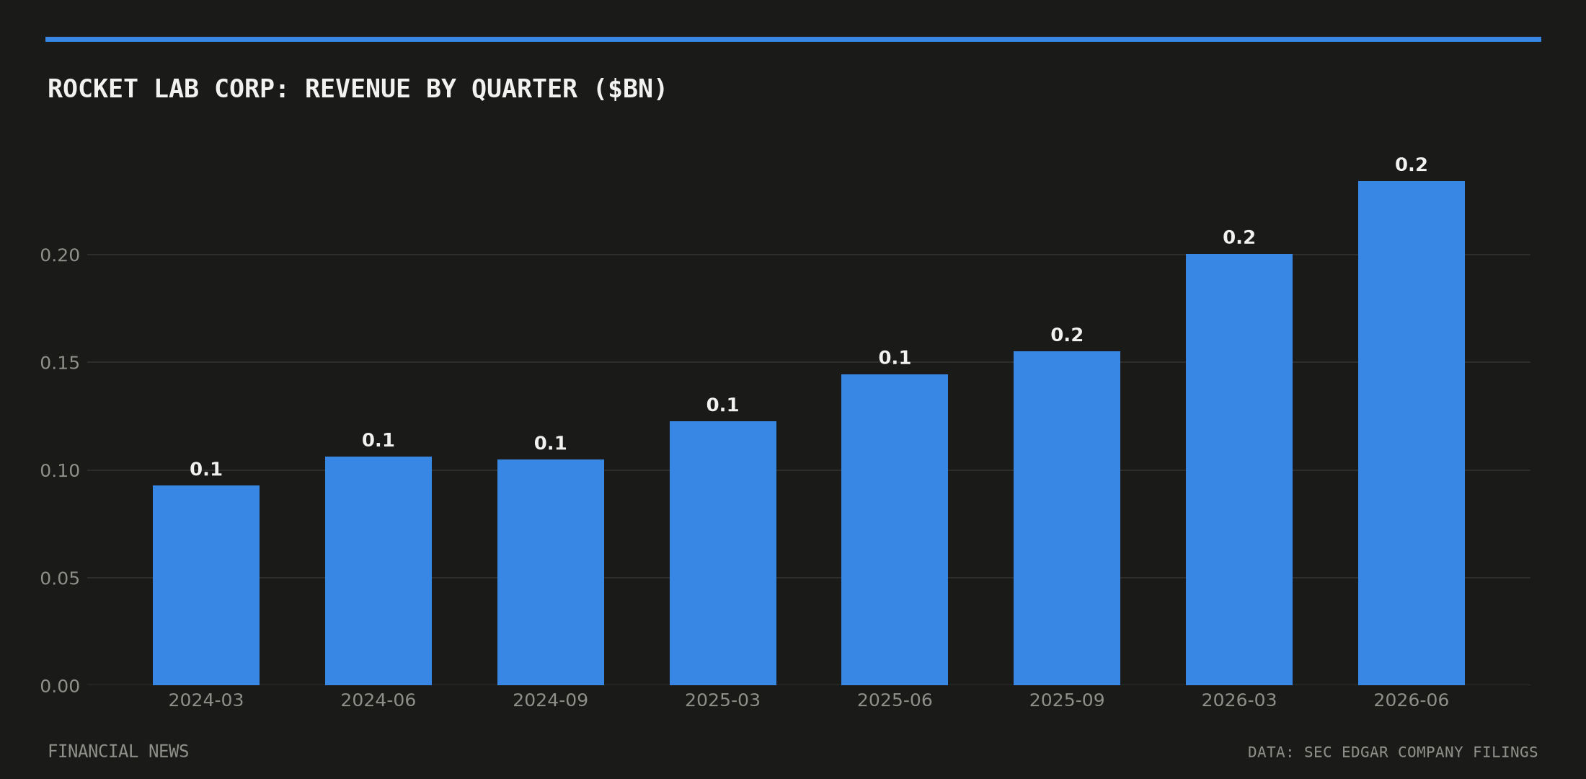Click the x-axis label '2024-03'

point(206,700)
